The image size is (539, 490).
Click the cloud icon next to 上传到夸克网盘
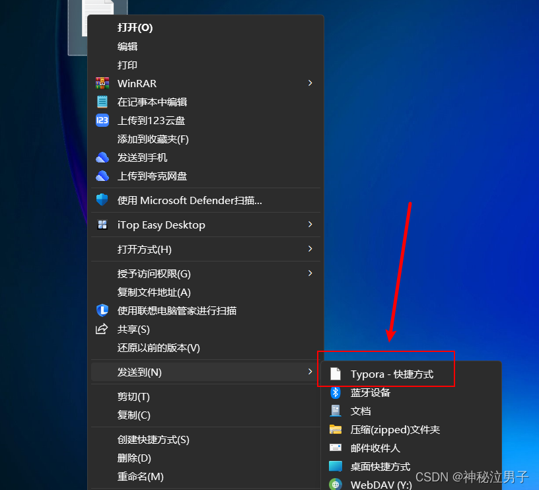[102, 176]
